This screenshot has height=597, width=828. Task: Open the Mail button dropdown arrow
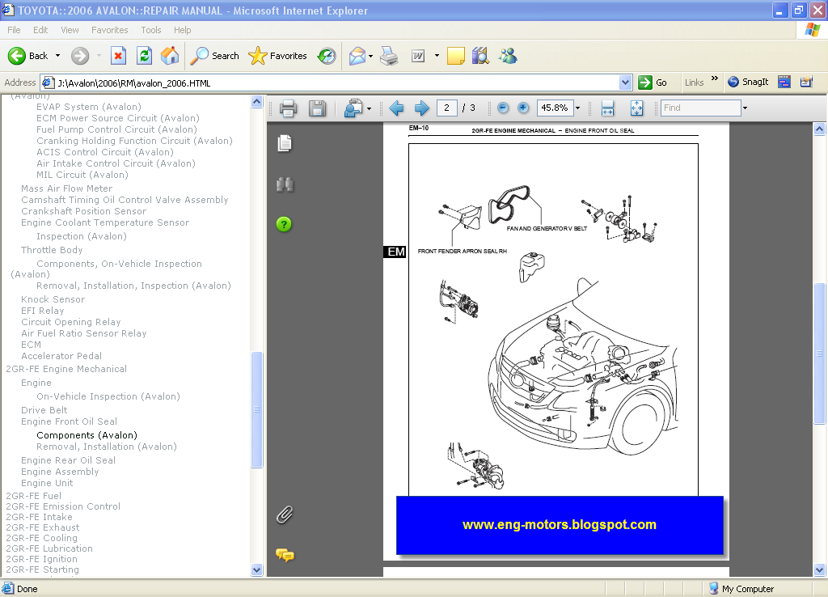[x=370, y=56]
